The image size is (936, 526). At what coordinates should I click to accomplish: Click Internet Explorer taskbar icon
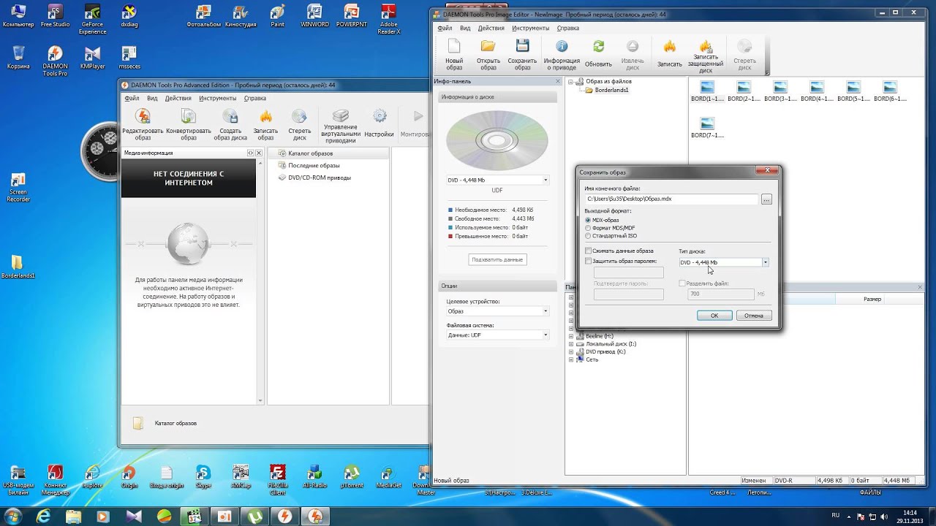43,517
